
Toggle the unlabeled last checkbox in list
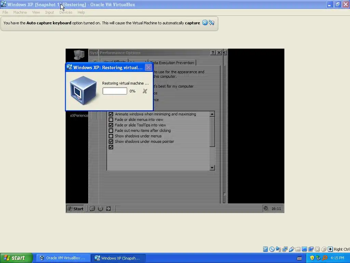111,147
